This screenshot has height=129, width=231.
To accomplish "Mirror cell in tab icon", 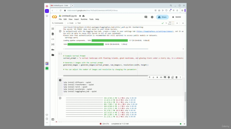I will (x=173, y=77).
